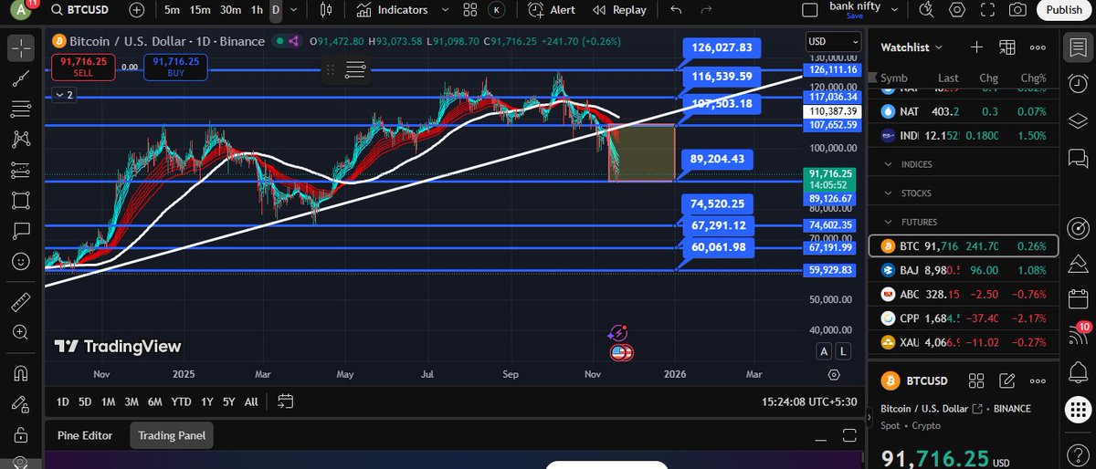Open the products grid round button
Screen dimensions: 1096x469
click(x=1078, y=411)
